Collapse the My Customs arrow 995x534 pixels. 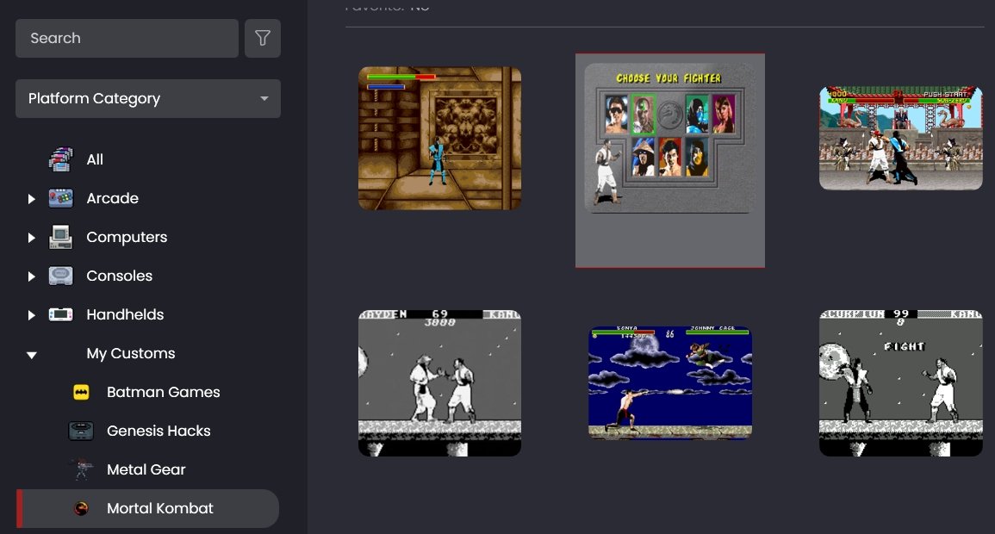click(31, 355)
